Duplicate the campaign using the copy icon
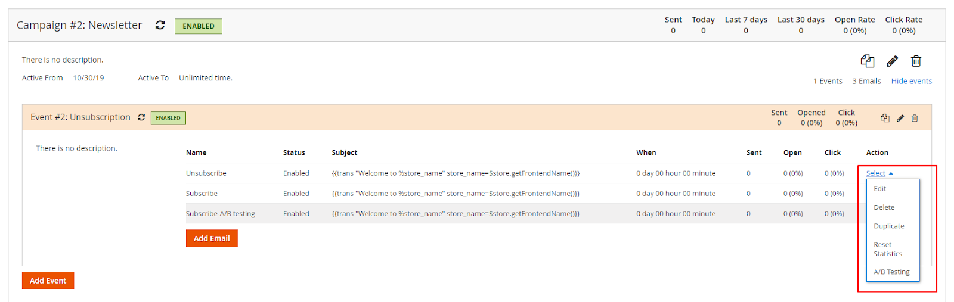954x302 pixels. click(x=868, y=61)
